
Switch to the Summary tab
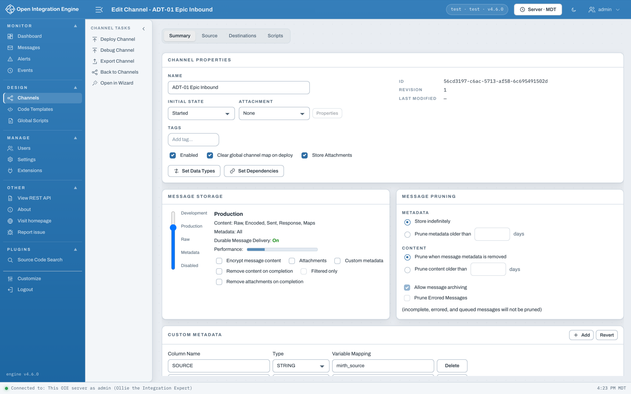[180, 36]
